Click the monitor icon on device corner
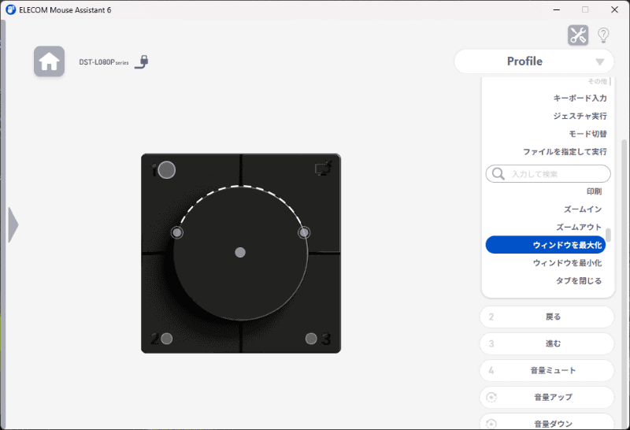 324,169
